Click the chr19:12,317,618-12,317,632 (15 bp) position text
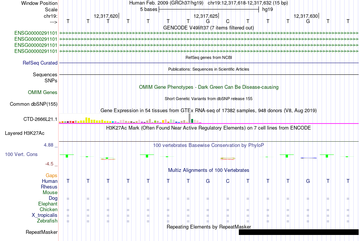Screen dimensions: 359x241 248,3
